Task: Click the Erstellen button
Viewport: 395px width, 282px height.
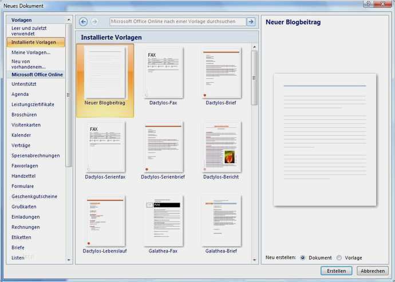Action: click(336, 271)
